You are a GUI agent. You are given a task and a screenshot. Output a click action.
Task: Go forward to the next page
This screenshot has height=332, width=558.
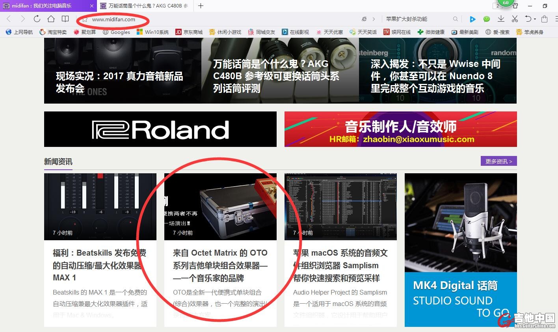click(22, 19)
